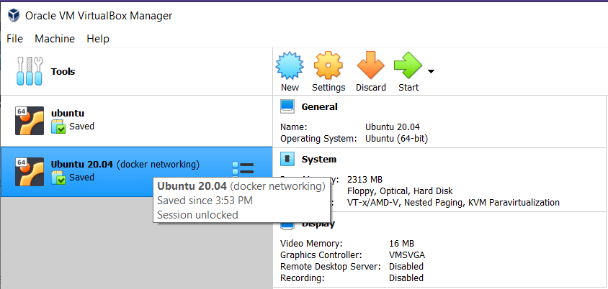Collapse the System details section header
Image resolution: width=608 pixels, height=289 pixels.
point(318,159)
